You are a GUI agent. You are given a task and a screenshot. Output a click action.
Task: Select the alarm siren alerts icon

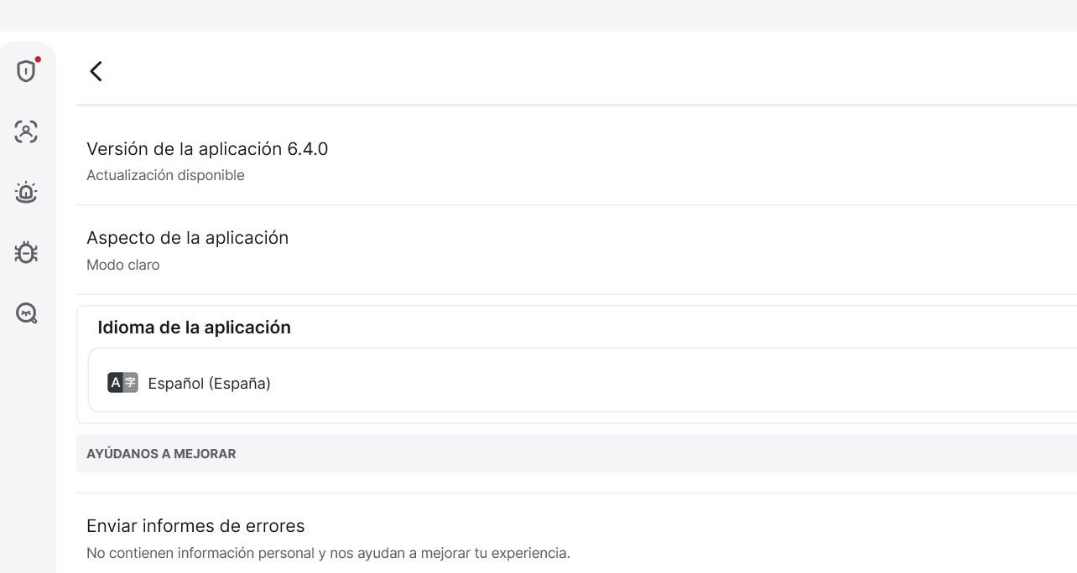click(x=26, y=193)
